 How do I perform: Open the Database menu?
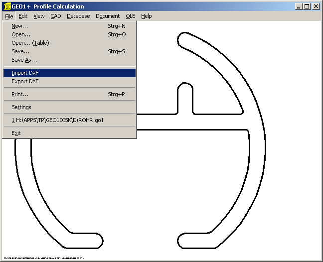(x=78, y=16)
